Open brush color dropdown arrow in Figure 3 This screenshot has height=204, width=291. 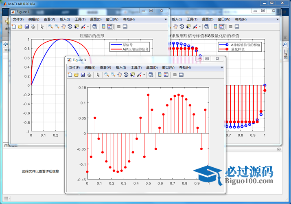point(144,75)
